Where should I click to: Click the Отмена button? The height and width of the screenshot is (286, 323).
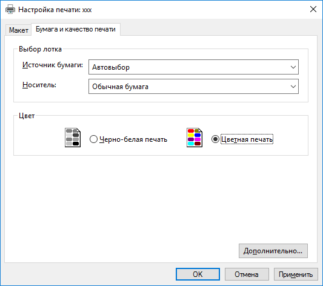pyautogui.click(x=247, y=274)
